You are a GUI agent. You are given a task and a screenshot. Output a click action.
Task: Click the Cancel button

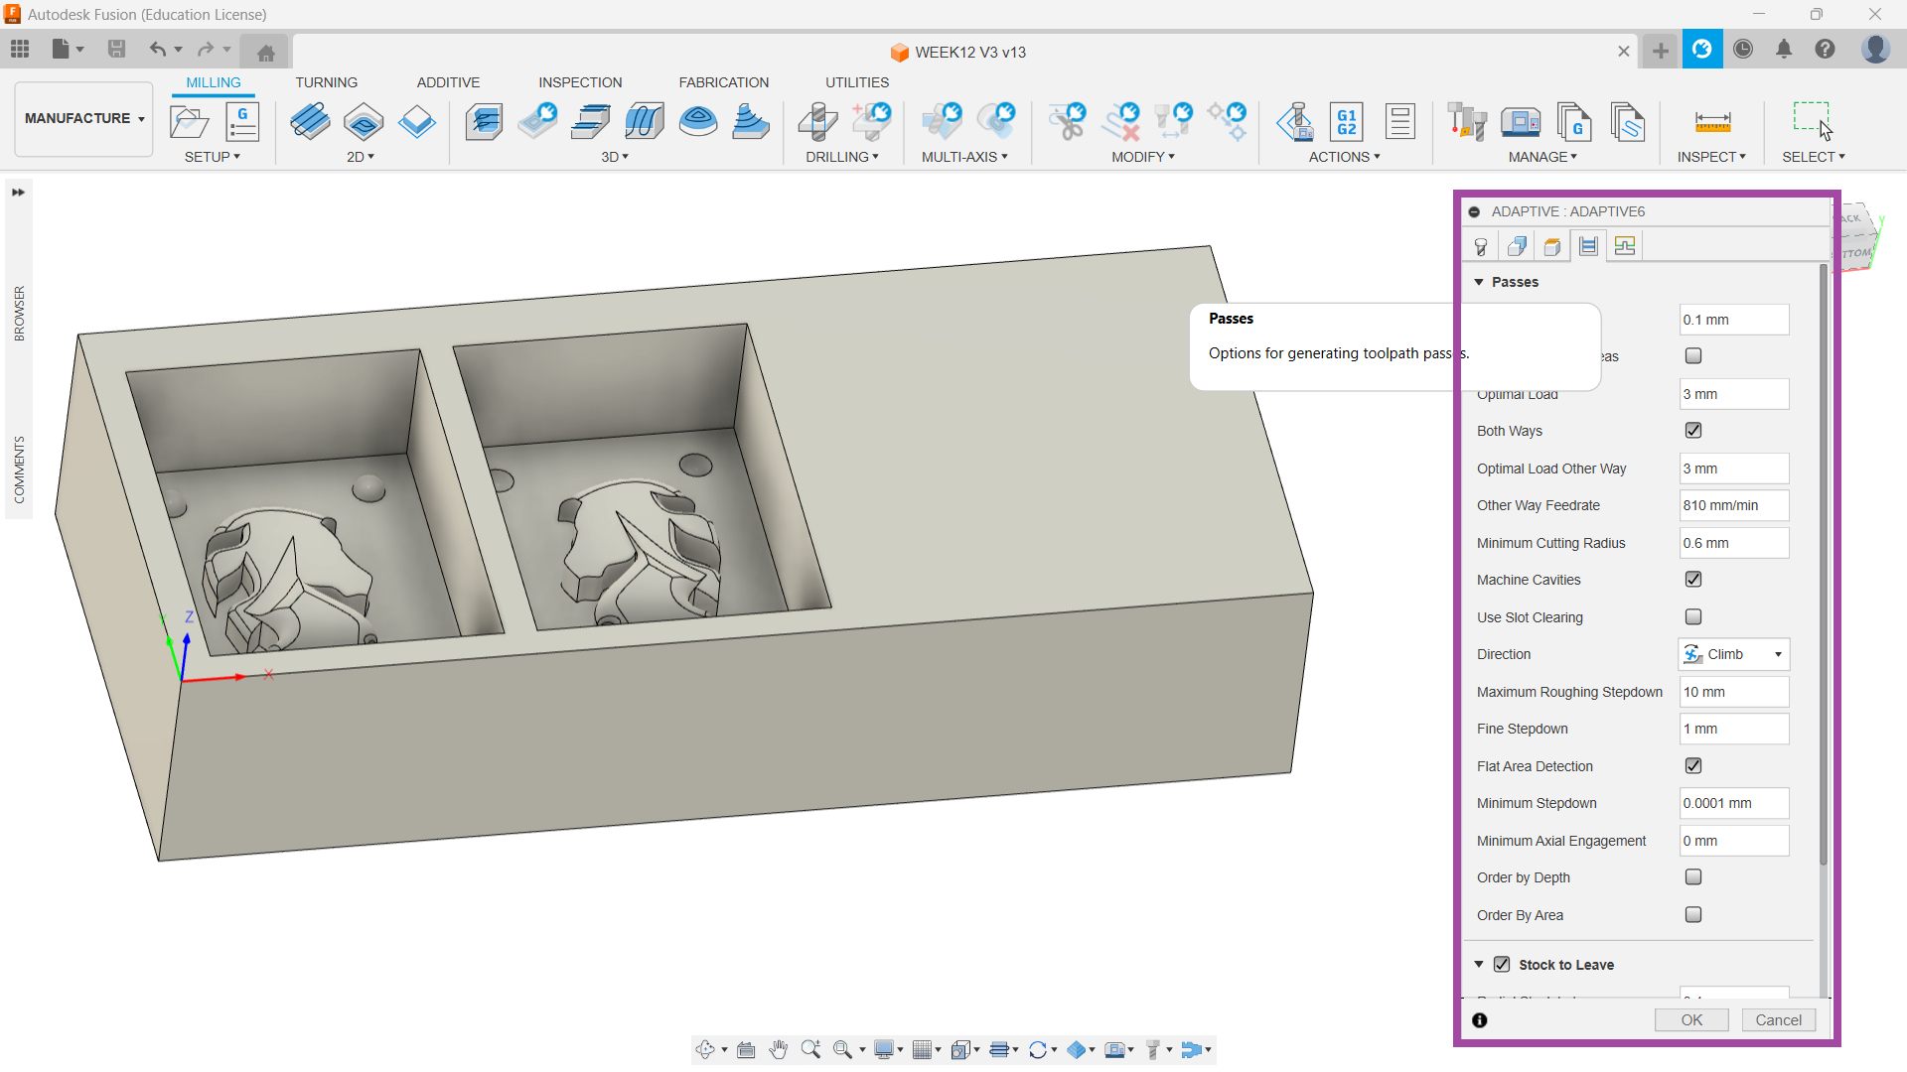click(x=1778, y=1020)
